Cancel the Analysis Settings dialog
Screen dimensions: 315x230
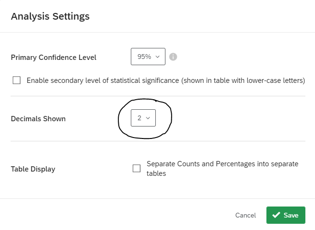[245, 215]
